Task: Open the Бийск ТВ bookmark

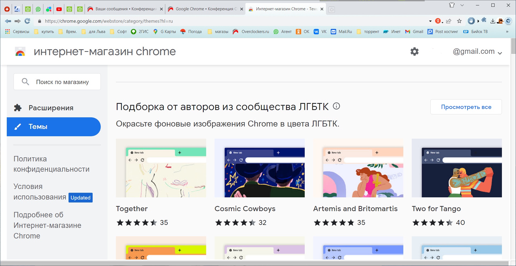Action: [x=475, y=32]
